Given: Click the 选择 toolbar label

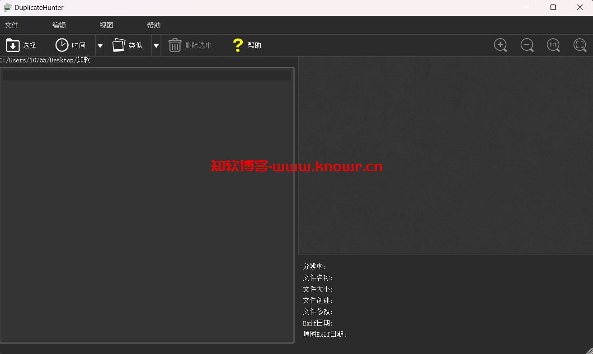Looking at the screenshot, I should [29, 46].
